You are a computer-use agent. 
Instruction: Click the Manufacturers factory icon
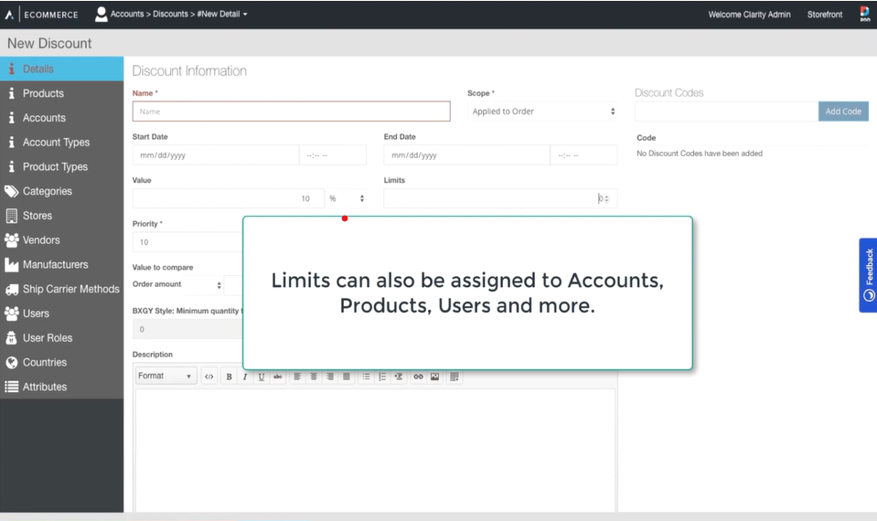click(11, 264)
